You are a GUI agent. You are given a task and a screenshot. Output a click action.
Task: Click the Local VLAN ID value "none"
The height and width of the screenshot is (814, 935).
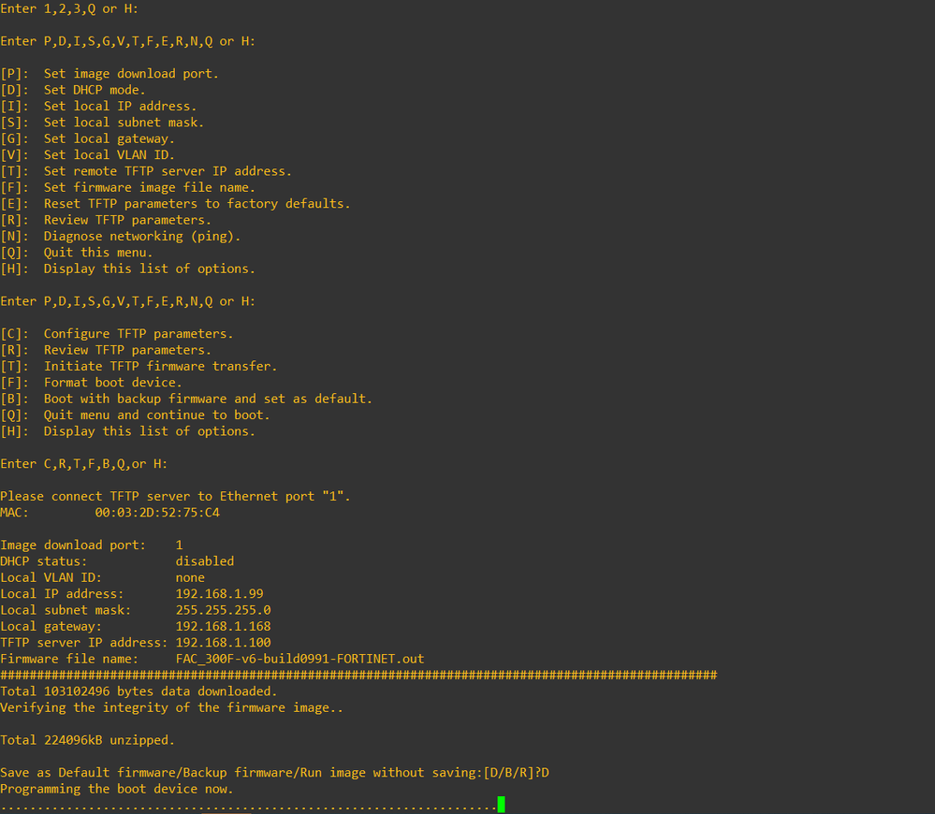click(190, 577)
